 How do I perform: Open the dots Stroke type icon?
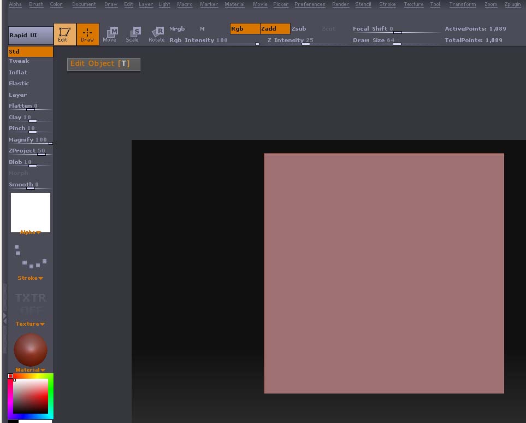click(x=30, y=256)
